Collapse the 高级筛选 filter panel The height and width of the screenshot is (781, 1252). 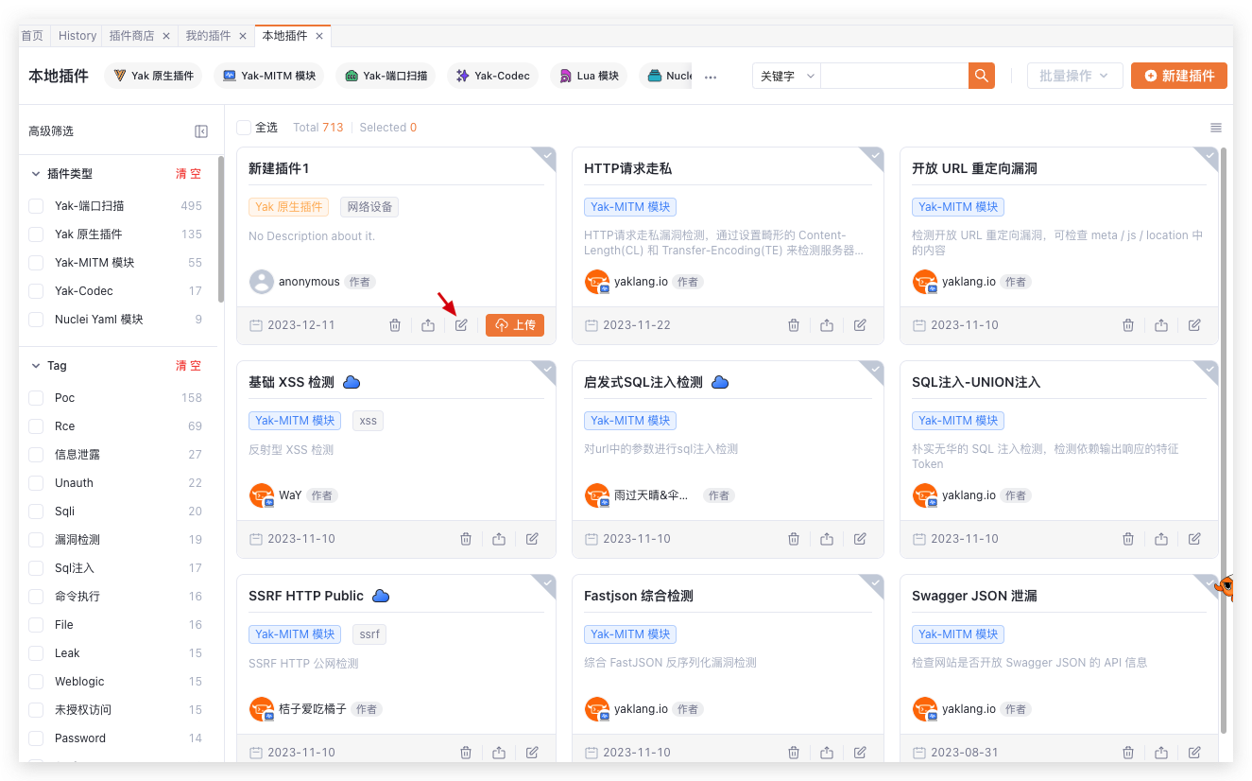point(201,131)
